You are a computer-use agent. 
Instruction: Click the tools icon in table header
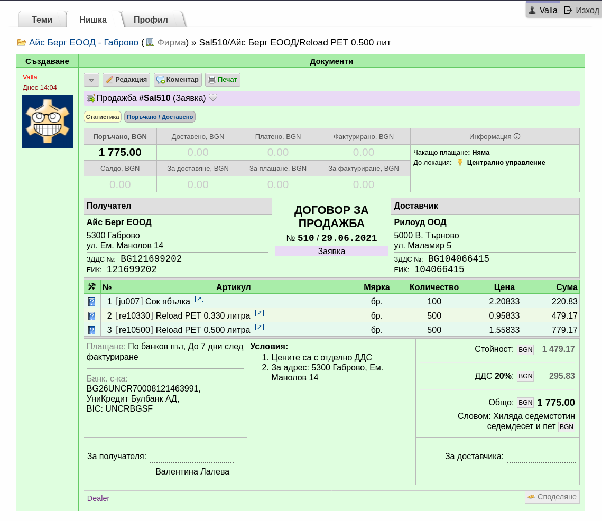[x=92, y=287]
